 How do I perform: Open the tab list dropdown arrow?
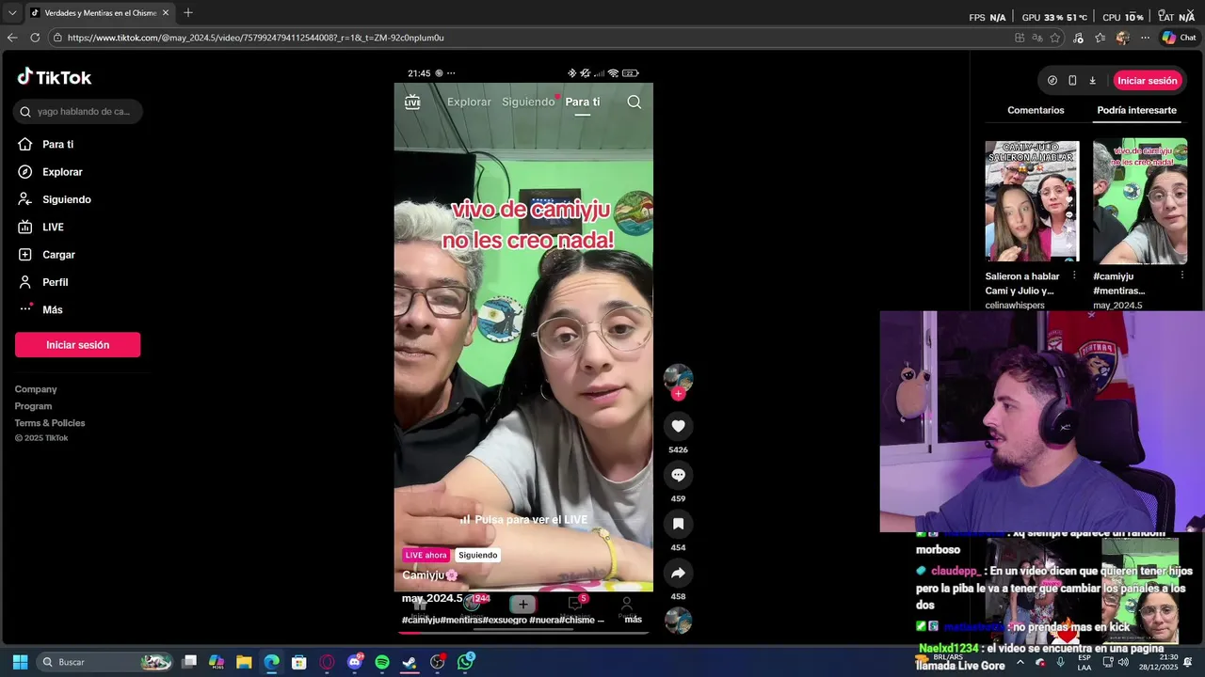coord(12,13)
